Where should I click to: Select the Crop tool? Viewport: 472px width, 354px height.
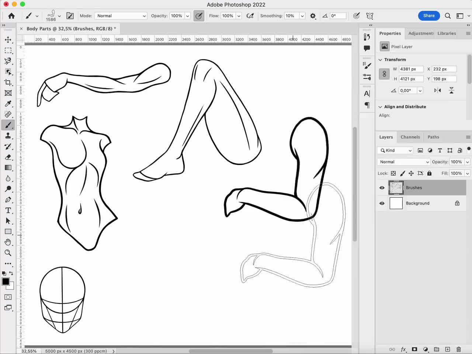8,83
